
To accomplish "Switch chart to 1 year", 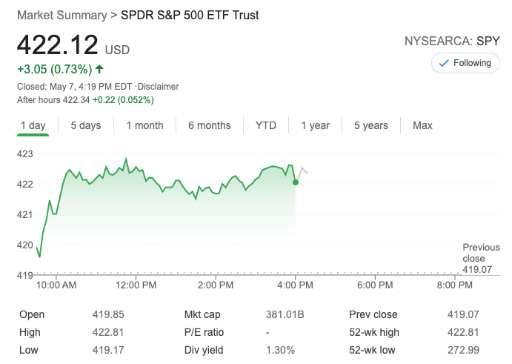I will coord(315,125).
